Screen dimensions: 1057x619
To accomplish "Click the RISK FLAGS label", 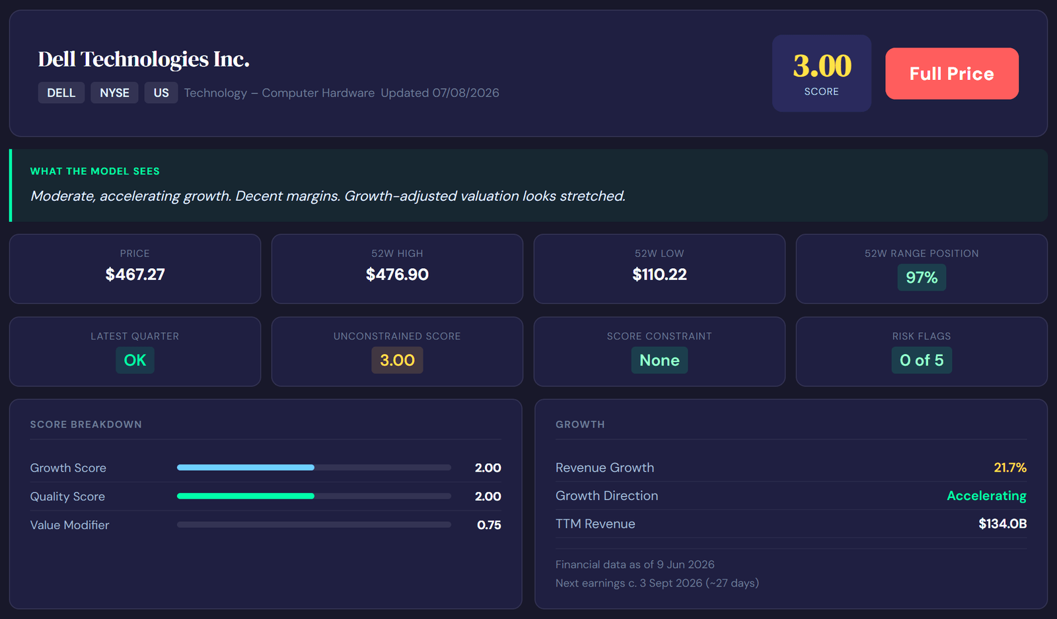I will click(x=922, y=336).
